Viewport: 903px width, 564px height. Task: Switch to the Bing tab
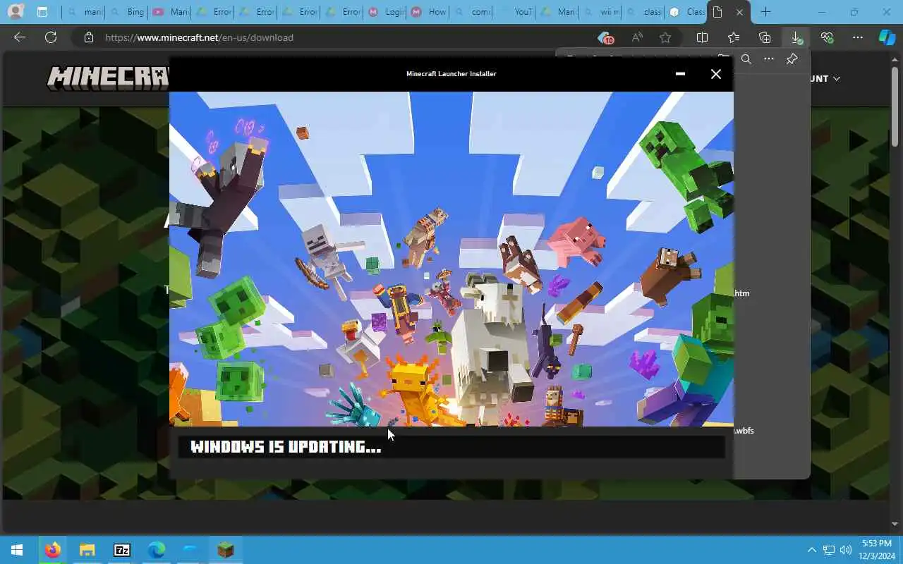point(126,12)
